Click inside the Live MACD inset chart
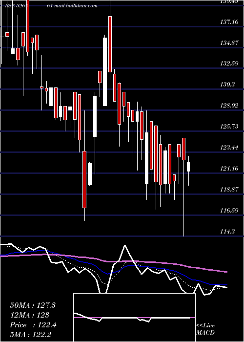The image size is (244, 342). (134, 318)
